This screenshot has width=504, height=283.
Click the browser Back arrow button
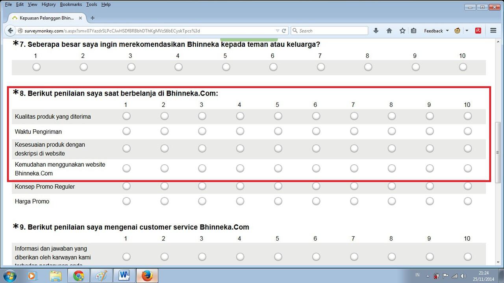10,31
